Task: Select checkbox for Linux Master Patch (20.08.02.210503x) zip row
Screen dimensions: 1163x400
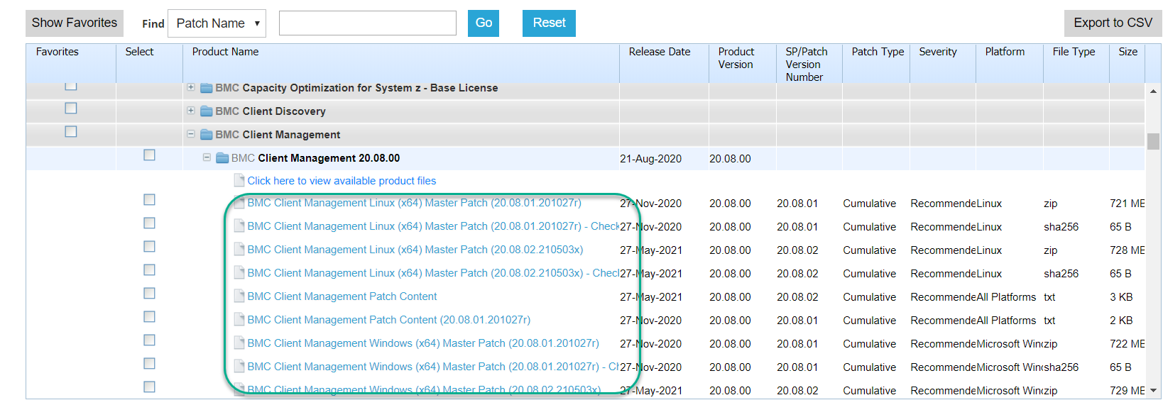Action: 149,247
